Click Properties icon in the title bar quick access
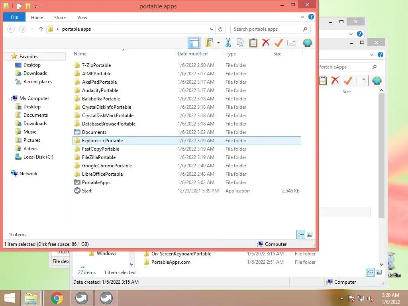The width and height of the screenshot is (408, 306). [19, 6]
